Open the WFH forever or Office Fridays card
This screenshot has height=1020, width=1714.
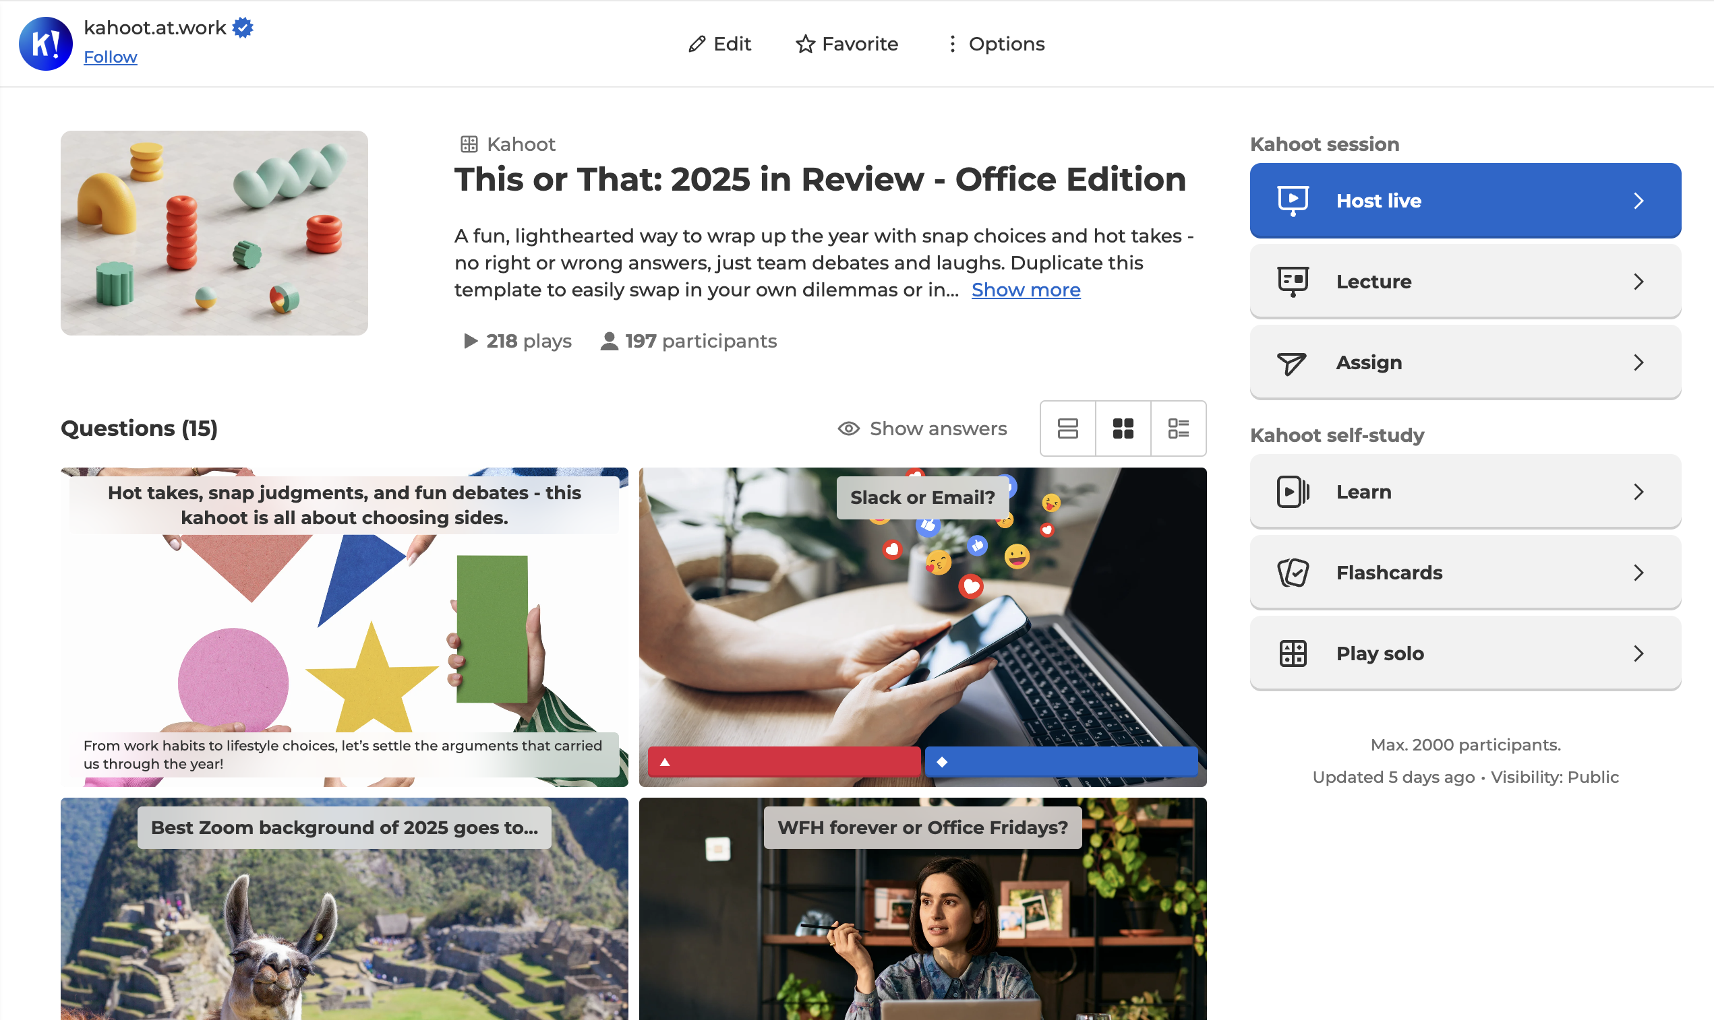(922, 907)
